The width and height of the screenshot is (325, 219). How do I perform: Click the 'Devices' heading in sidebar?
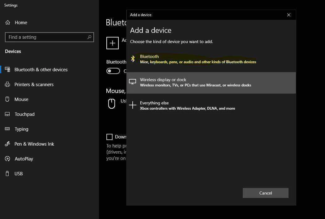13,51
